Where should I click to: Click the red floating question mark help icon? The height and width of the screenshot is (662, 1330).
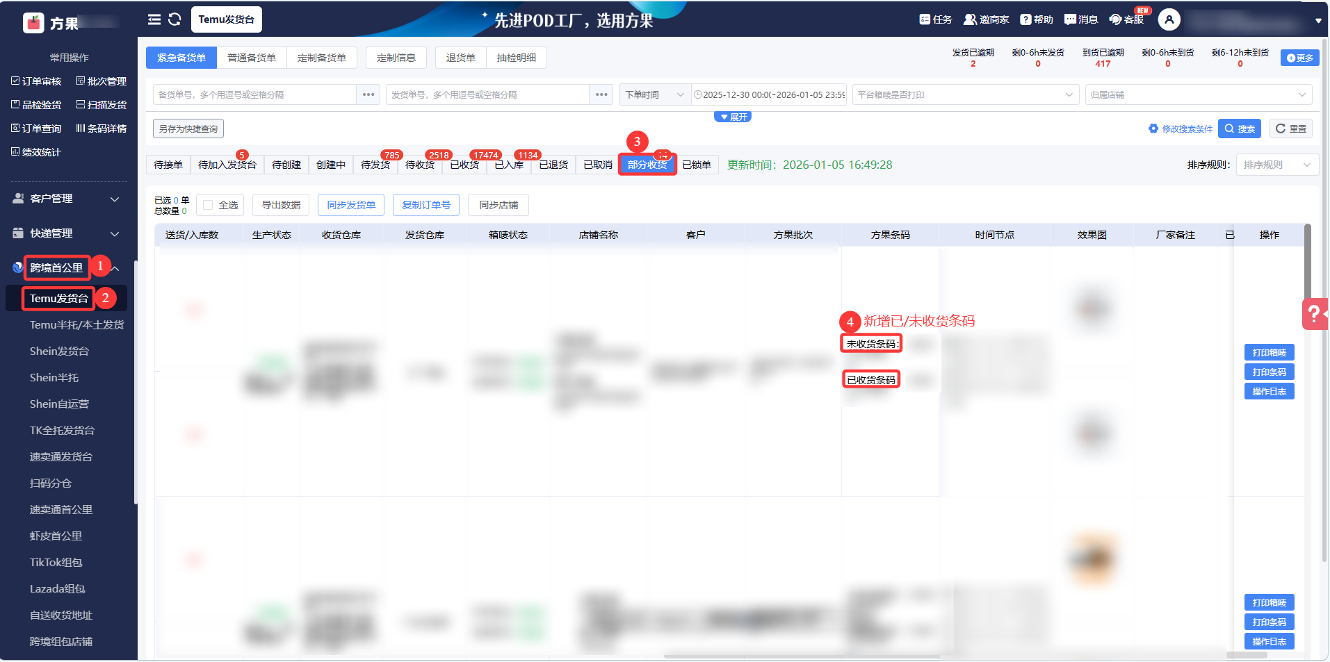1314,314
